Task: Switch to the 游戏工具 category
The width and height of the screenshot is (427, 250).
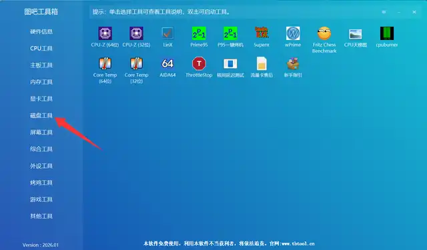Action: pyautogui.click(x=41, y=199)
